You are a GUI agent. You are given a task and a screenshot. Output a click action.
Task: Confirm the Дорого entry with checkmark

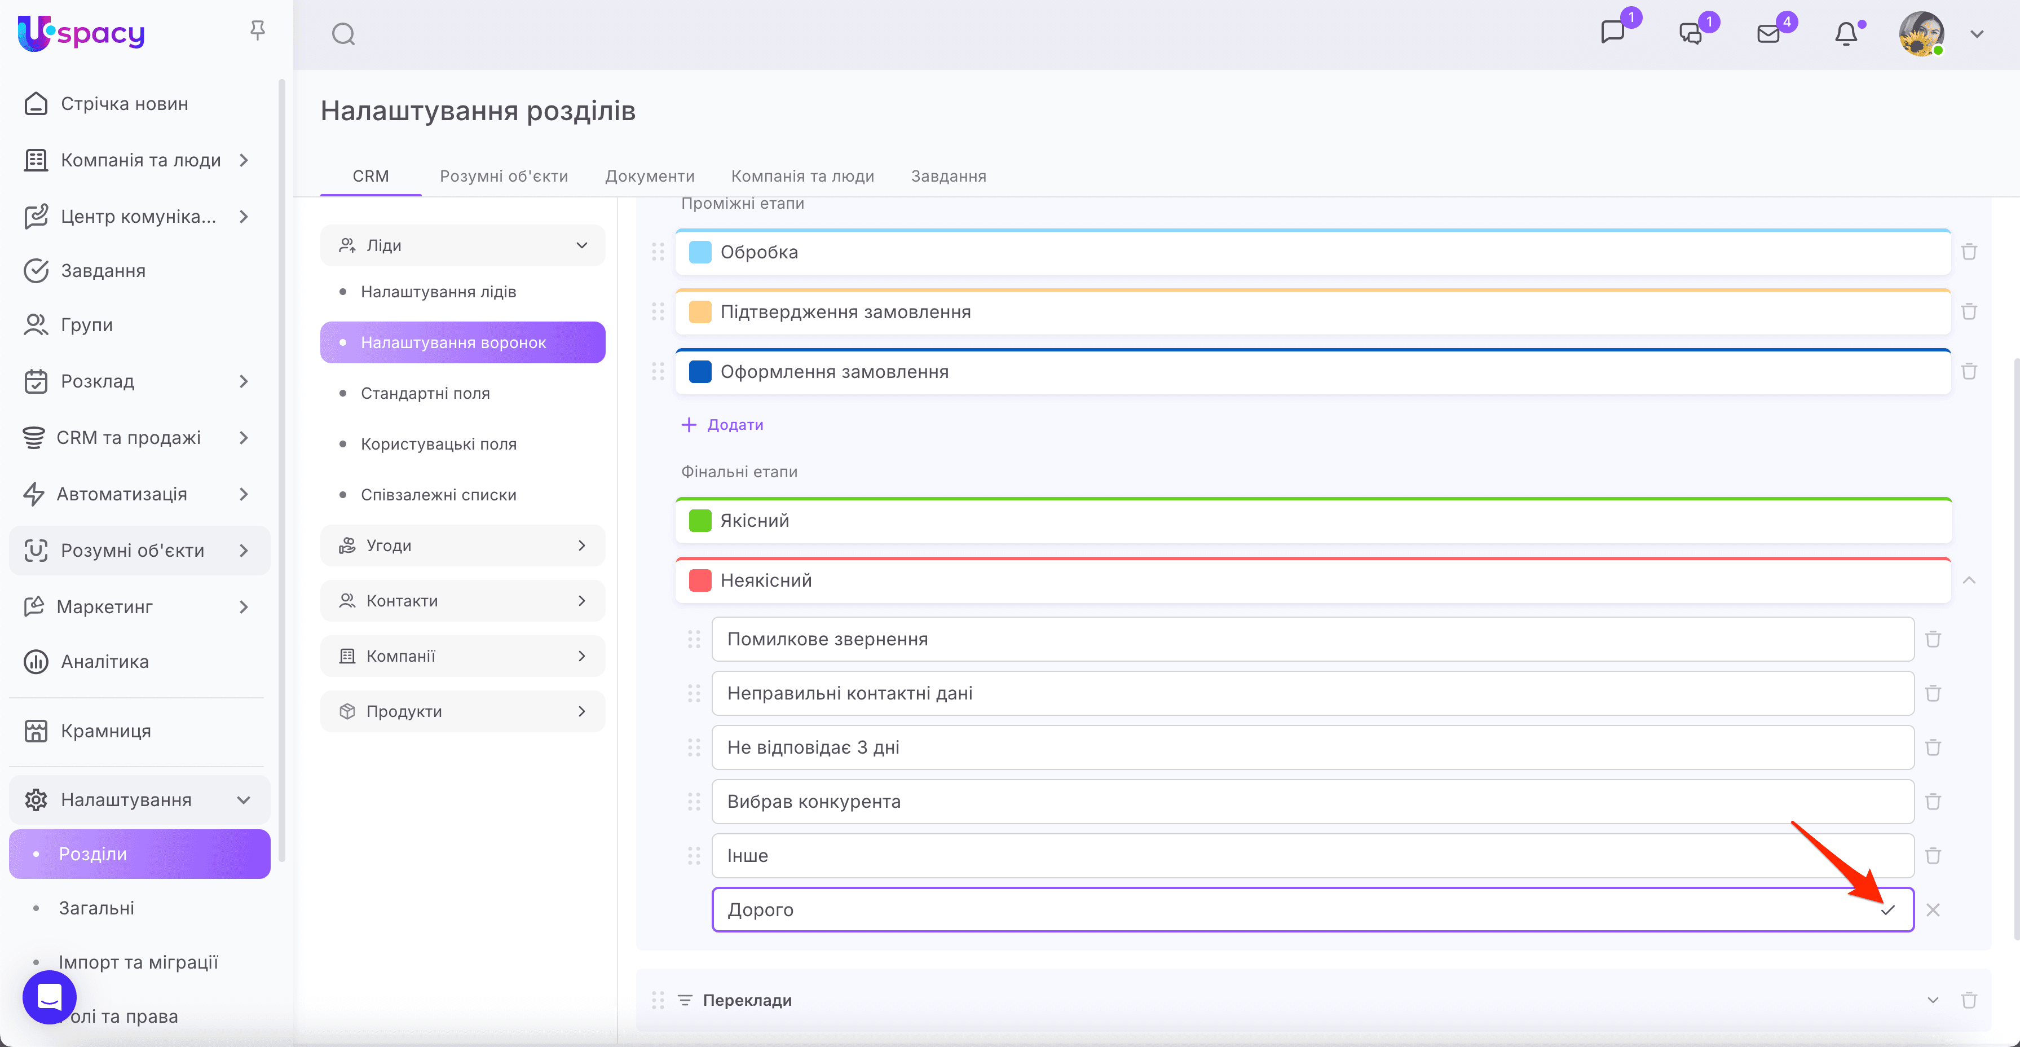pyautogui.click(x=1887, y=910)
